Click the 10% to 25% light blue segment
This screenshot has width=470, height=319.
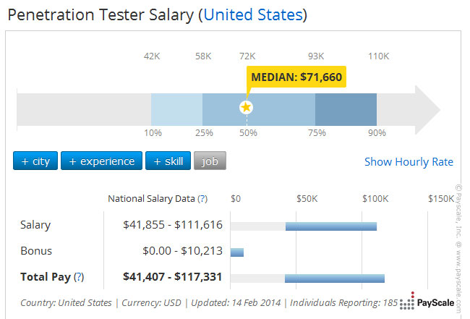[176, 109]
